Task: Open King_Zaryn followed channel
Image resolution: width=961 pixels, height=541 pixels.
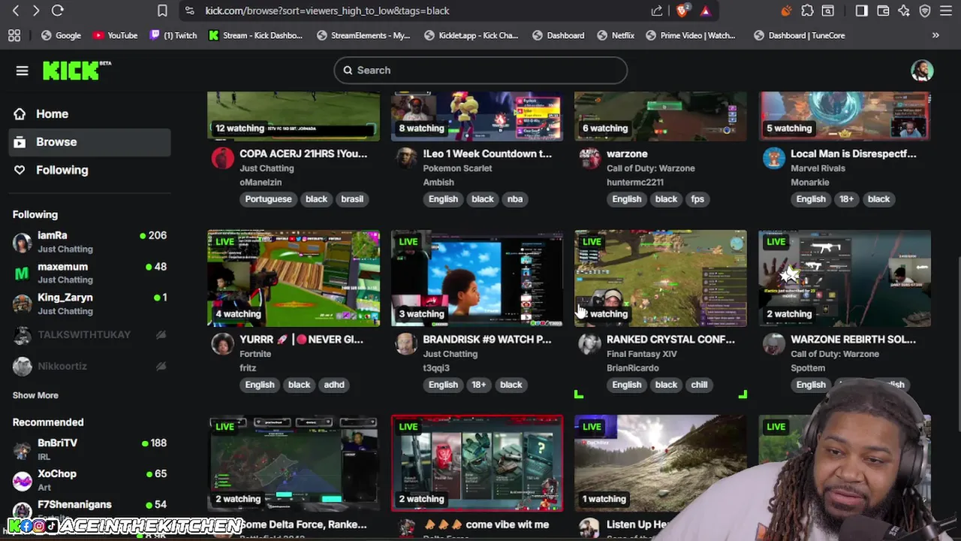Action: 90,304
